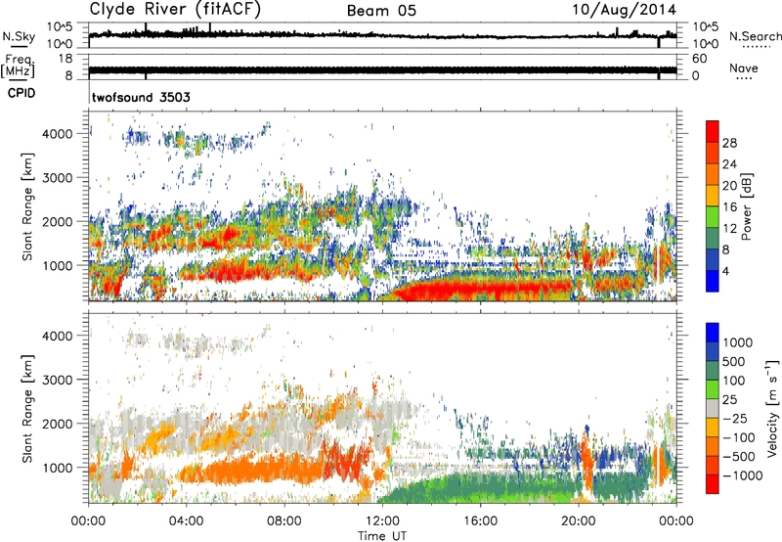782x542 pixels.
Task: Click the 'Clyde River (fitACF)' title
Action: click(x=175, y=10)
